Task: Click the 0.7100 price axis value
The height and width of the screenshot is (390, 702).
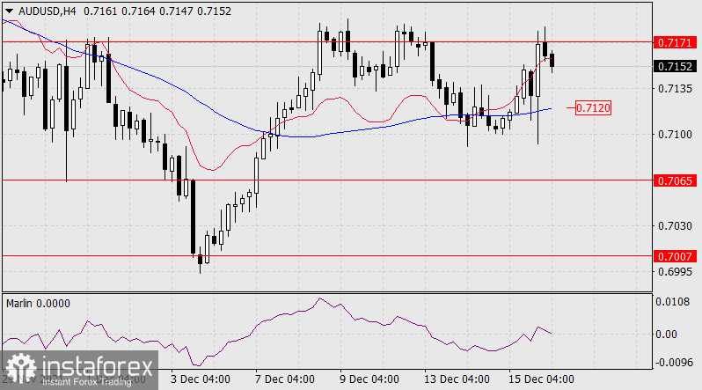Action: point(672,134)
